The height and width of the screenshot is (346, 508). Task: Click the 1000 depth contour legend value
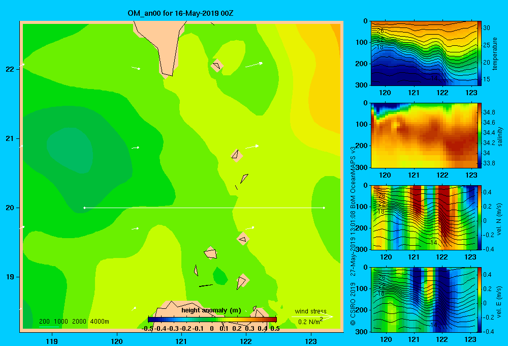coord(61,322)
